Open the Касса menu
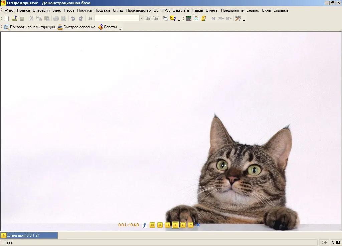Viewport: 342px width, 246px height. (69, 10)
